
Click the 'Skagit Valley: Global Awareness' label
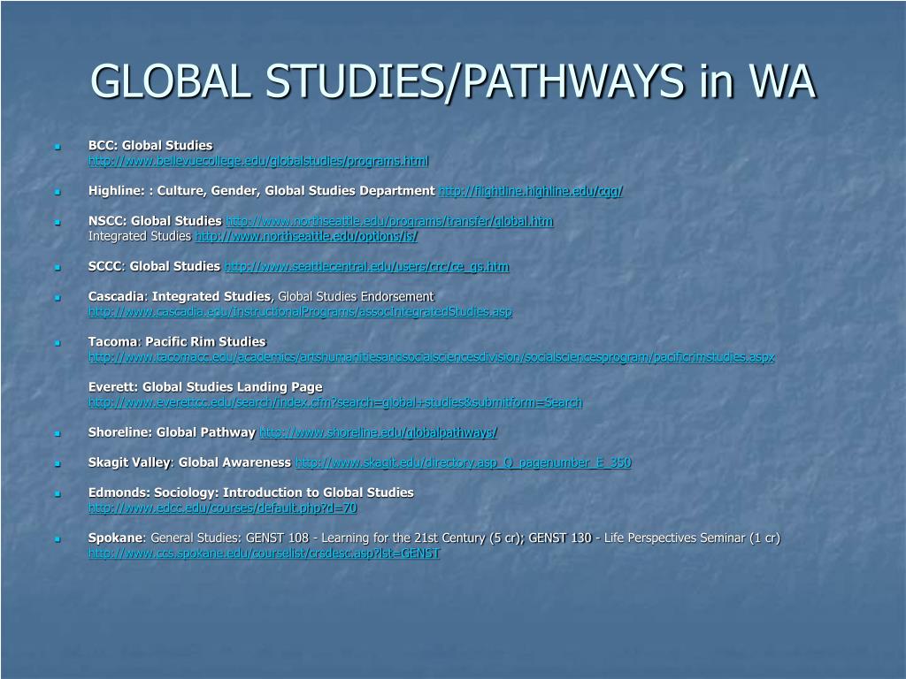(189, 462)
